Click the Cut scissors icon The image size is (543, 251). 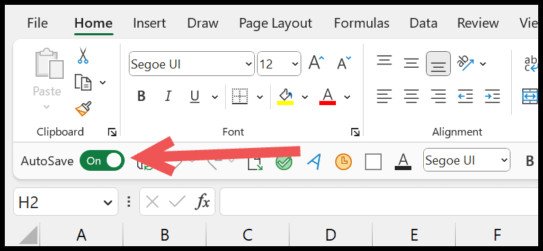83,56
